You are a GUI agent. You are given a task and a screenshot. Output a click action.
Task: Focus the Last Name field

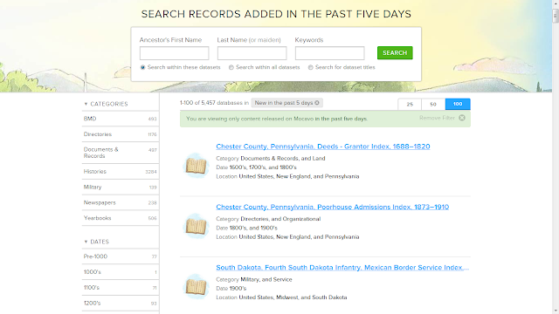point(252,53)
